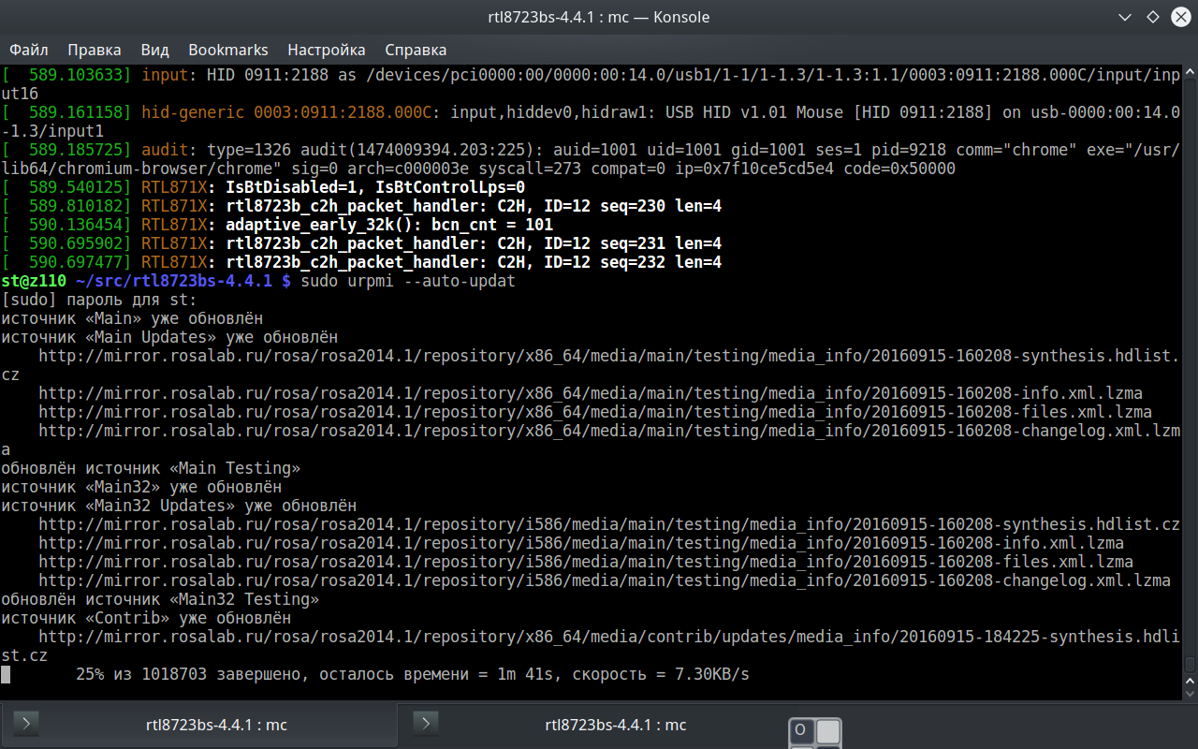Viewport: 1198px width, 749px height.
Task: Click the command 'sudo urpmi --auto-updat'
Action: click(x=408, y=281)
